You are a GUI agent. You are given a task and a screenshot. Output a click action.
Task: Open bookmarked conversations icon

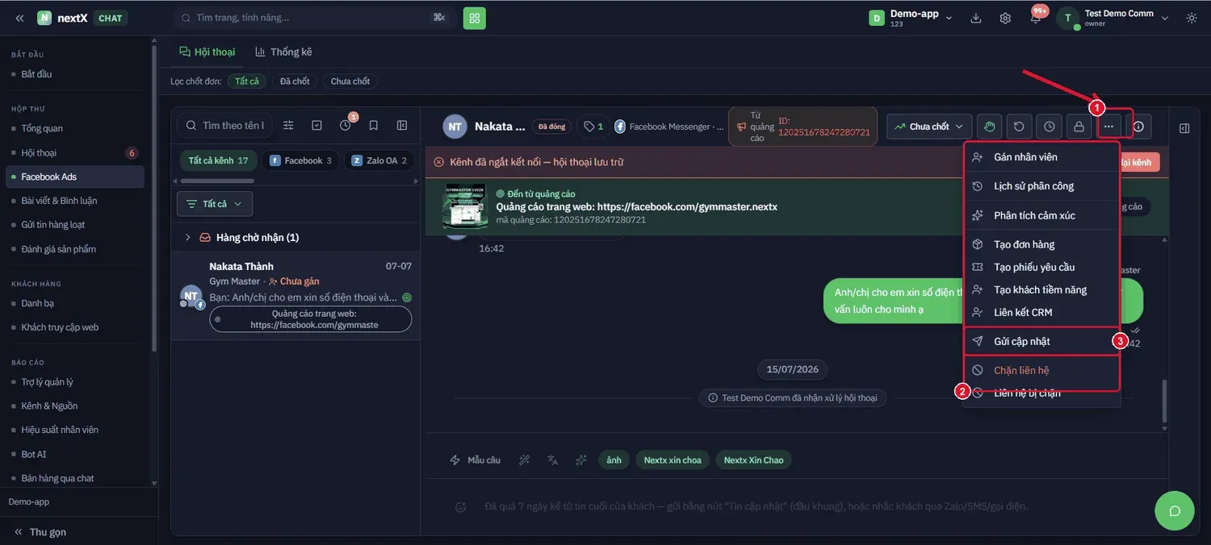tap(374, 126)
